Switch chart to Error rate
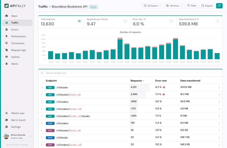Screen dimensions: 227x148 [171, 21]
